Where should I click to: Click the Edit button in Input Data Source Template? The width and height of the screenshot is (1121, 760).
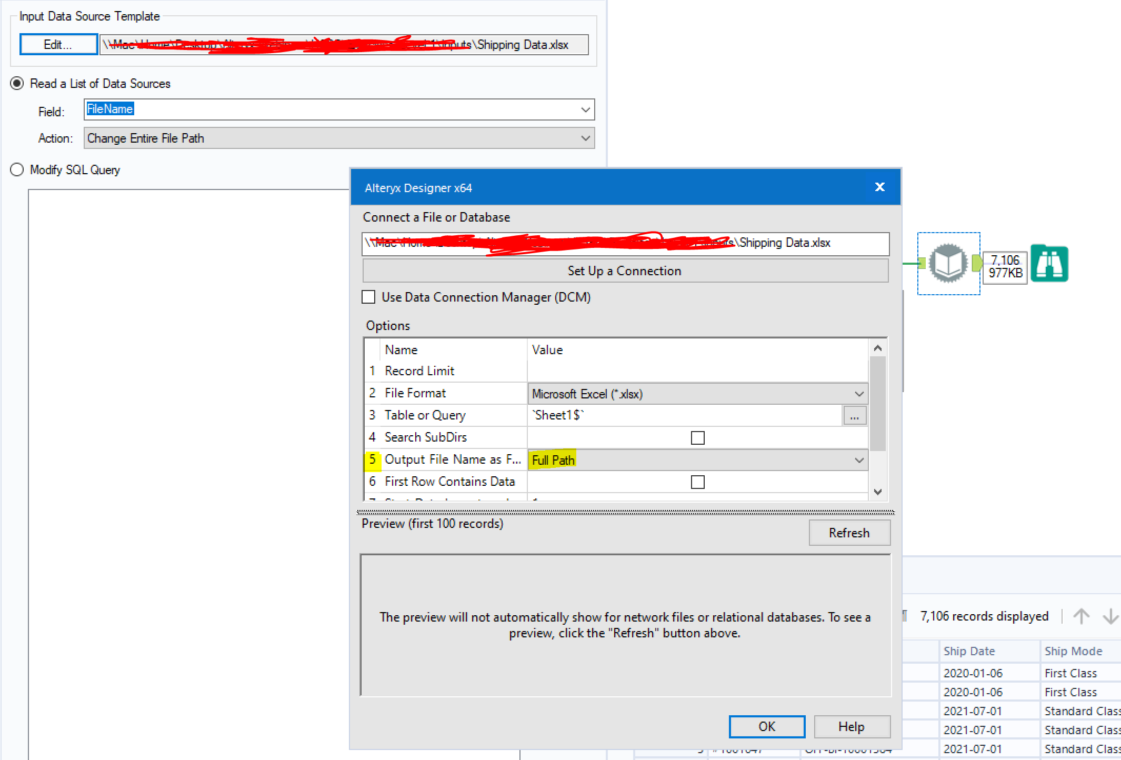pos(58,44)
